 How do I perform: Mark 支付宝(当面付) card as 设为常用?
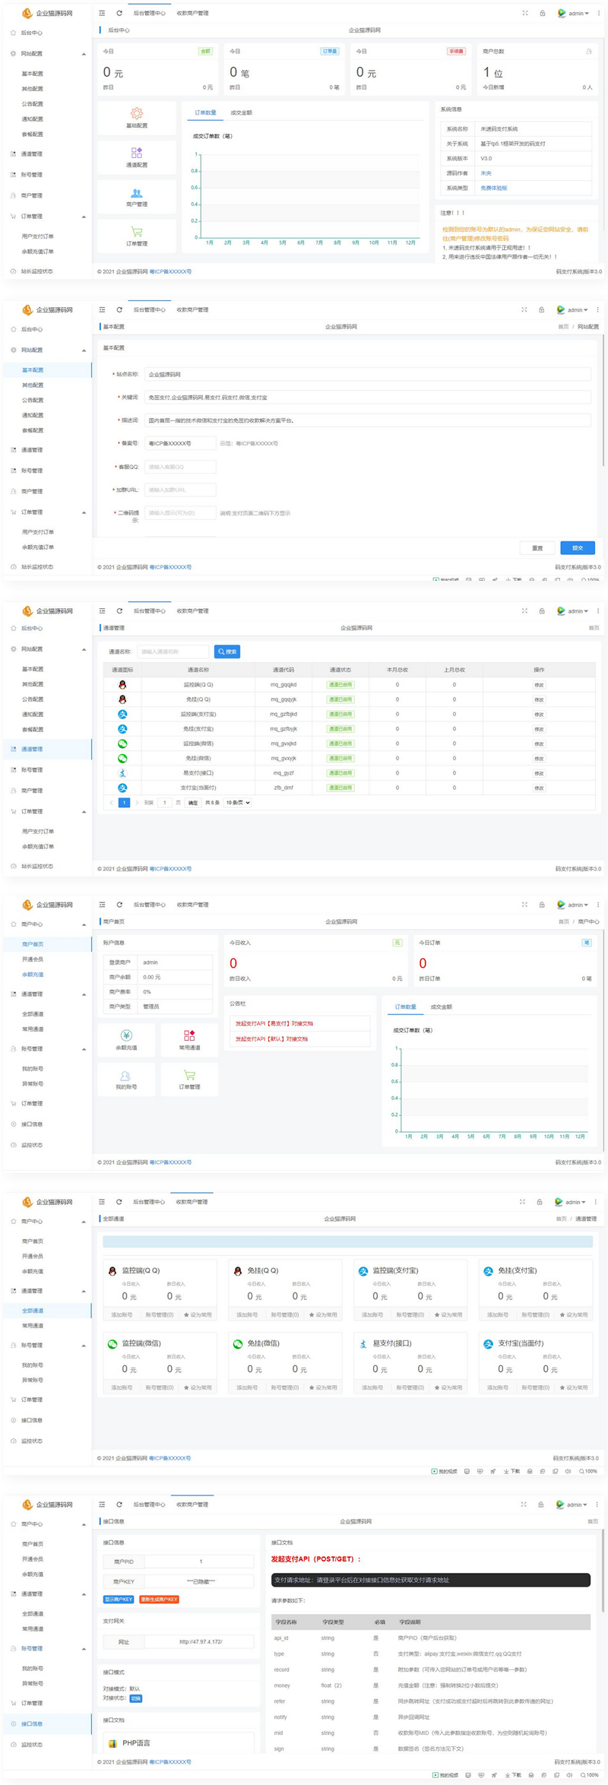point(574,1387)
